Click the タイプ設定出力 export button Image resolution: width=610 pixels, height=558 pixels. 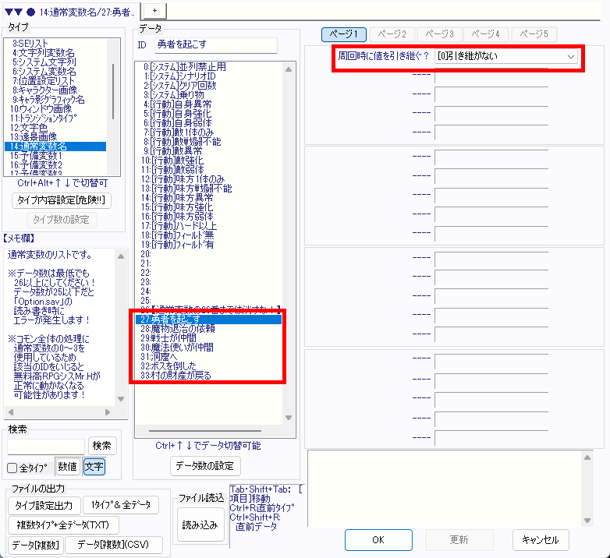[44, 505]
